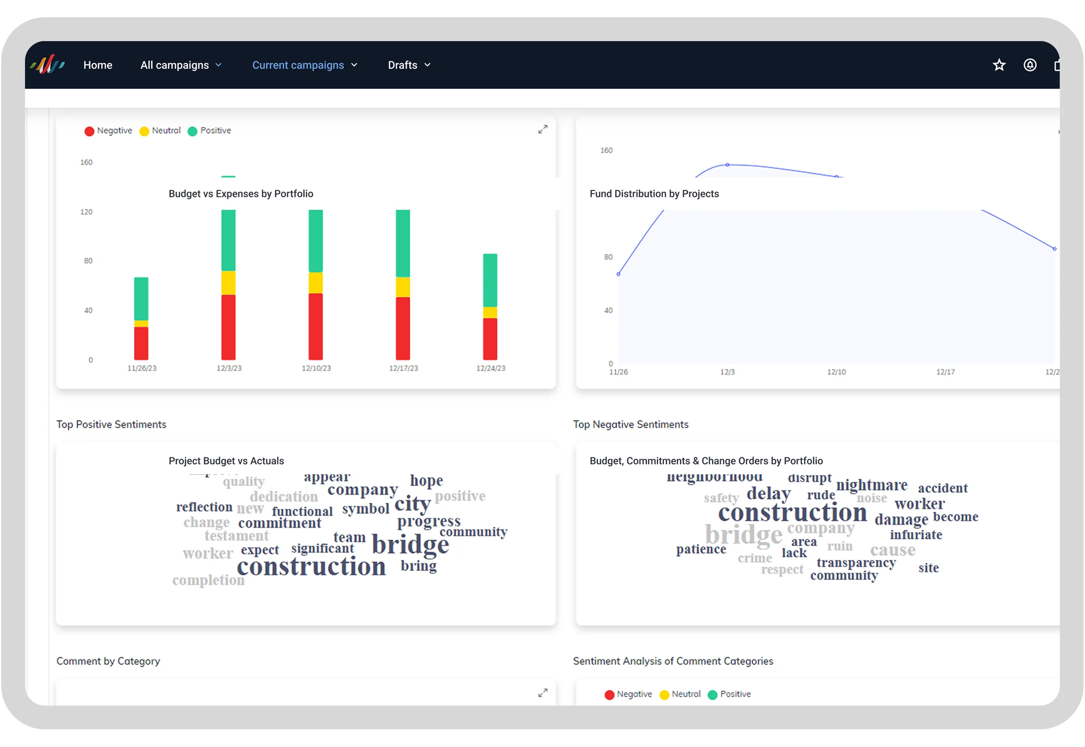The width and height of the screenshot is (1085, 747).
Task: Toggle Positive series in bar chart legend
Action: (x=209, y=131)
